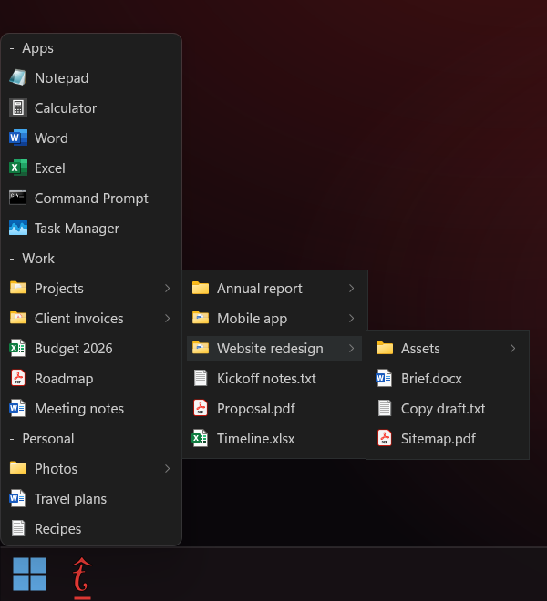Image resolution: width=547 pixels, height=601 pixels.
Task: Click the Recipes text file icon
Action: pyautogui.click(x=18, y=528)
